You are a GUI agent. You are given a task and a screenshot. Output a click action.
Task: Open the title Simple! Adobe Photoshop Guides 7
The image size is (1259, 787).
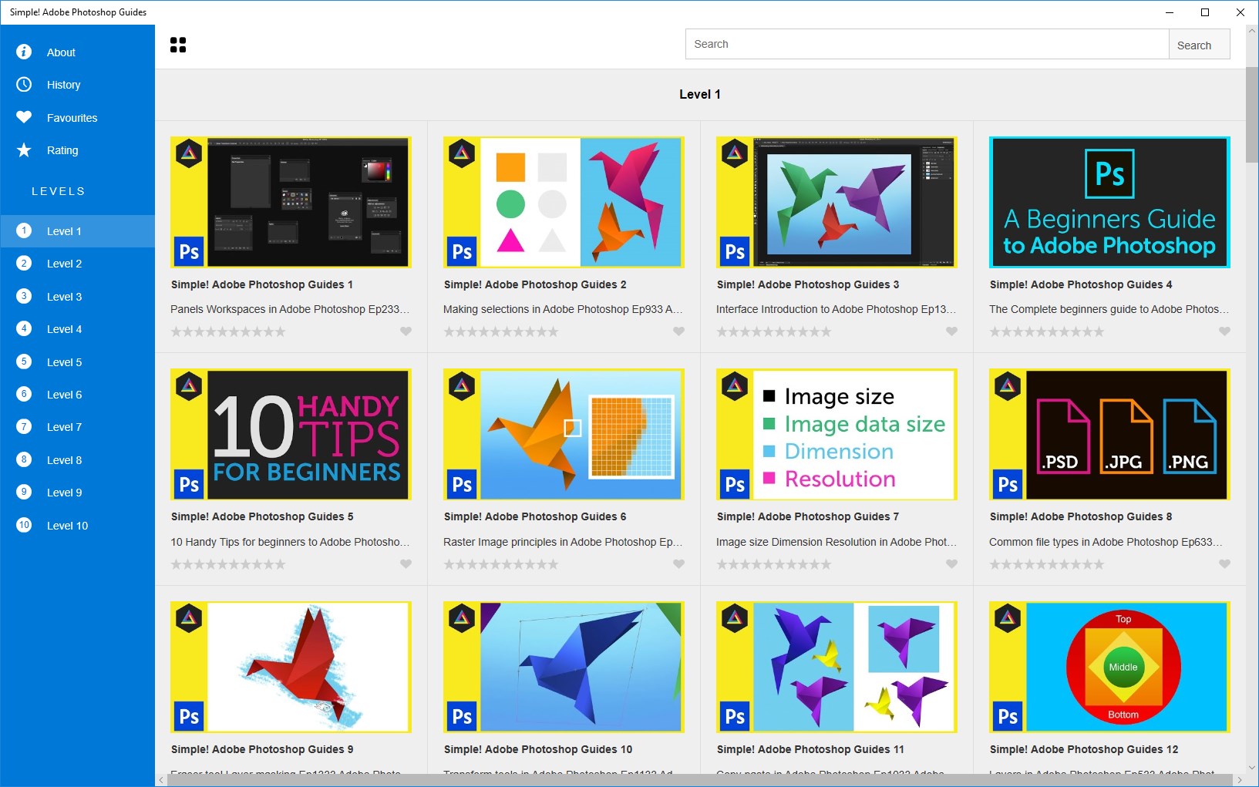pyautogui.click(x=808, y=516)
